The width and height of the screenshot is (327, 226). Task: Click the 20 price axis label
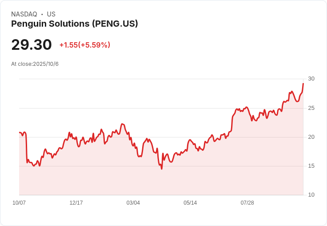(311, 137)
